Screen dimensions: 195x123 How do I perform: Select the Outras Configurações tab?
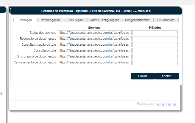(x=104, y=20)
